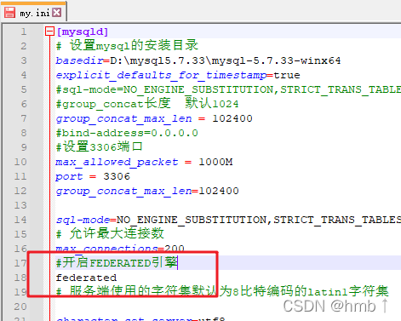Click empty line 13 in the editor
Screen dimensions: 401x321
(x=228, y=205)
